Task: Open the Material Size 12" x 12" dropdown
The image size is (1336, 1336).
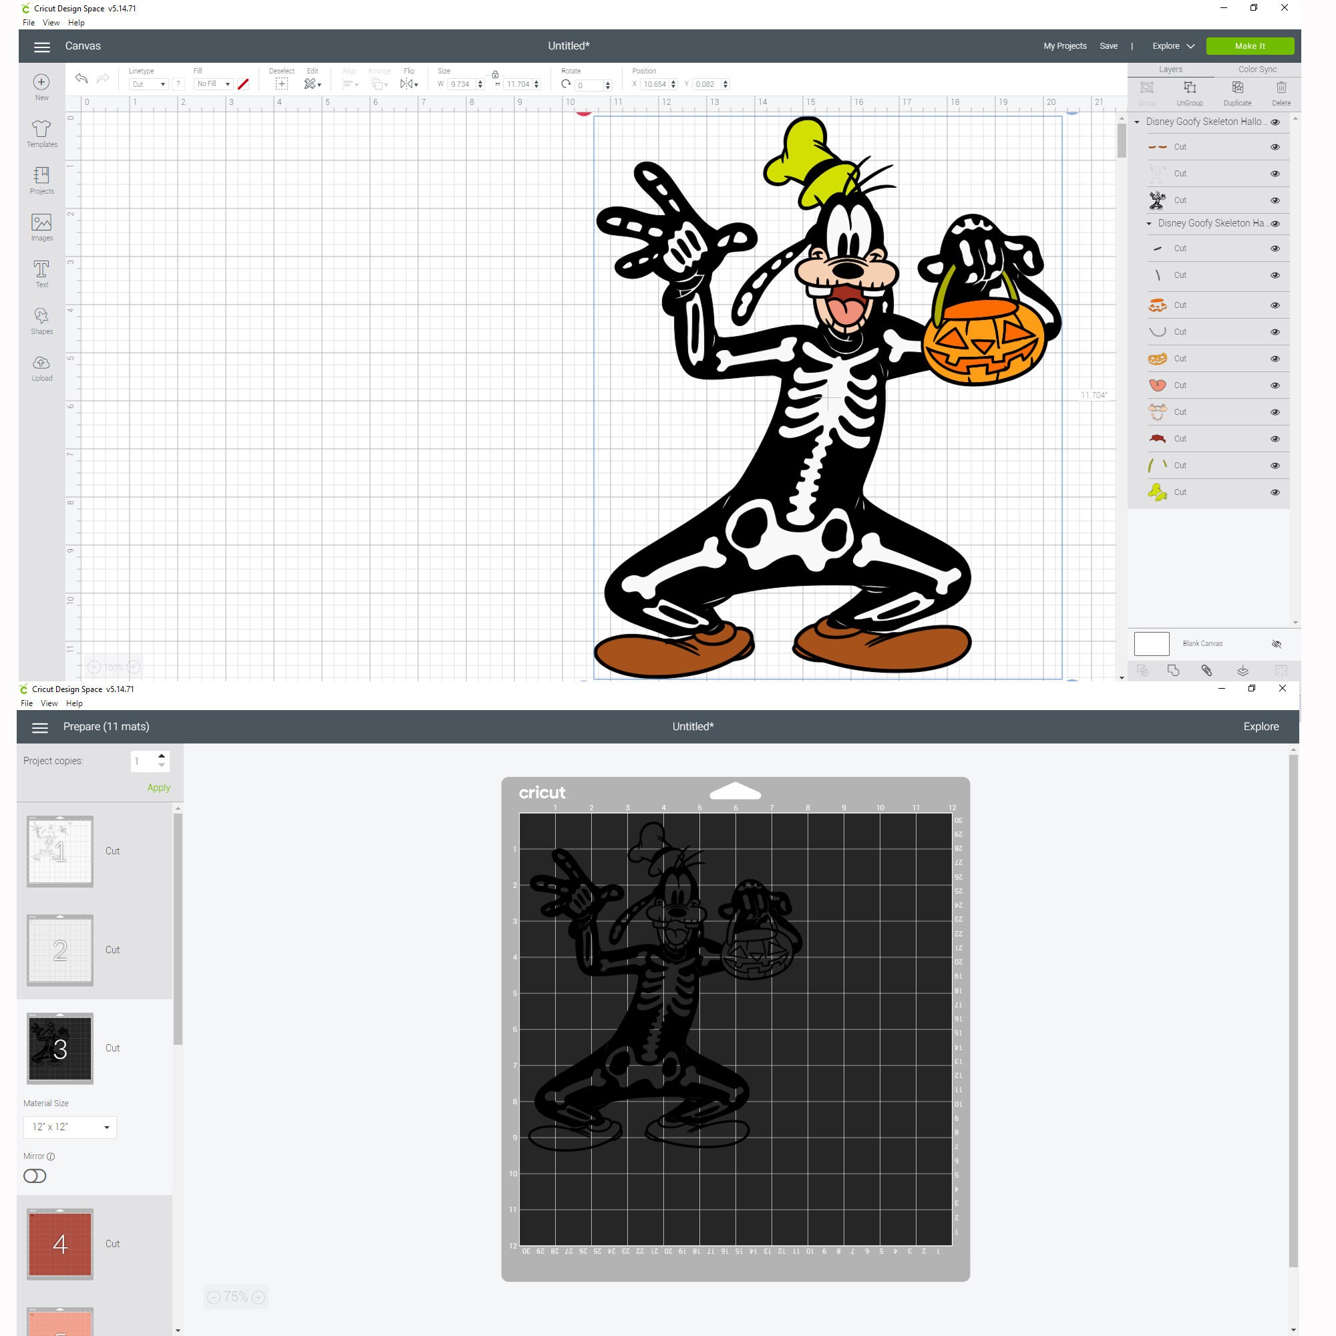Action: [x=70, y=1127]
